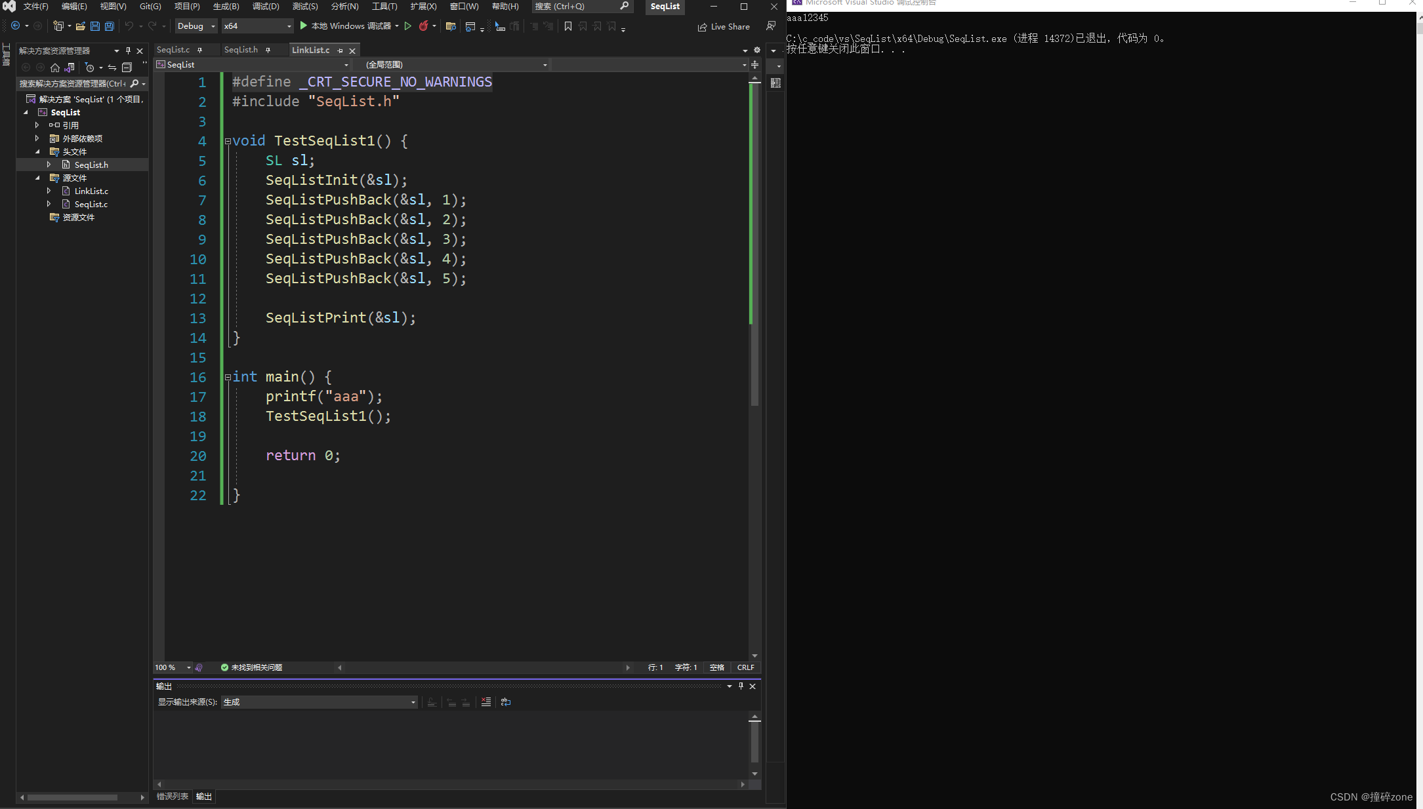Switch to the SeqList.c editor tab
The width and height of the screenshot is (1423, 809).
tap(173, 50)
